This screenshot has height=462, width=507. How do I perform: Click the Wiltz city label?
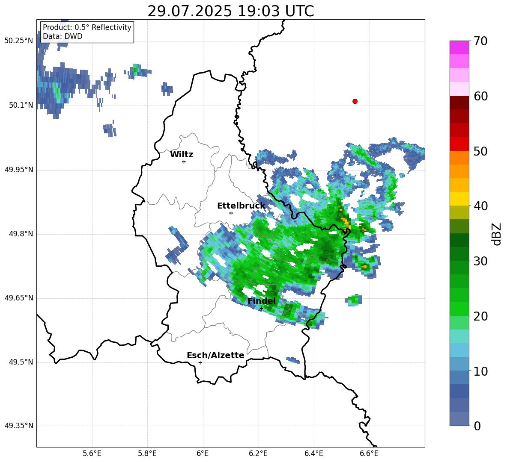coord(182,155)
